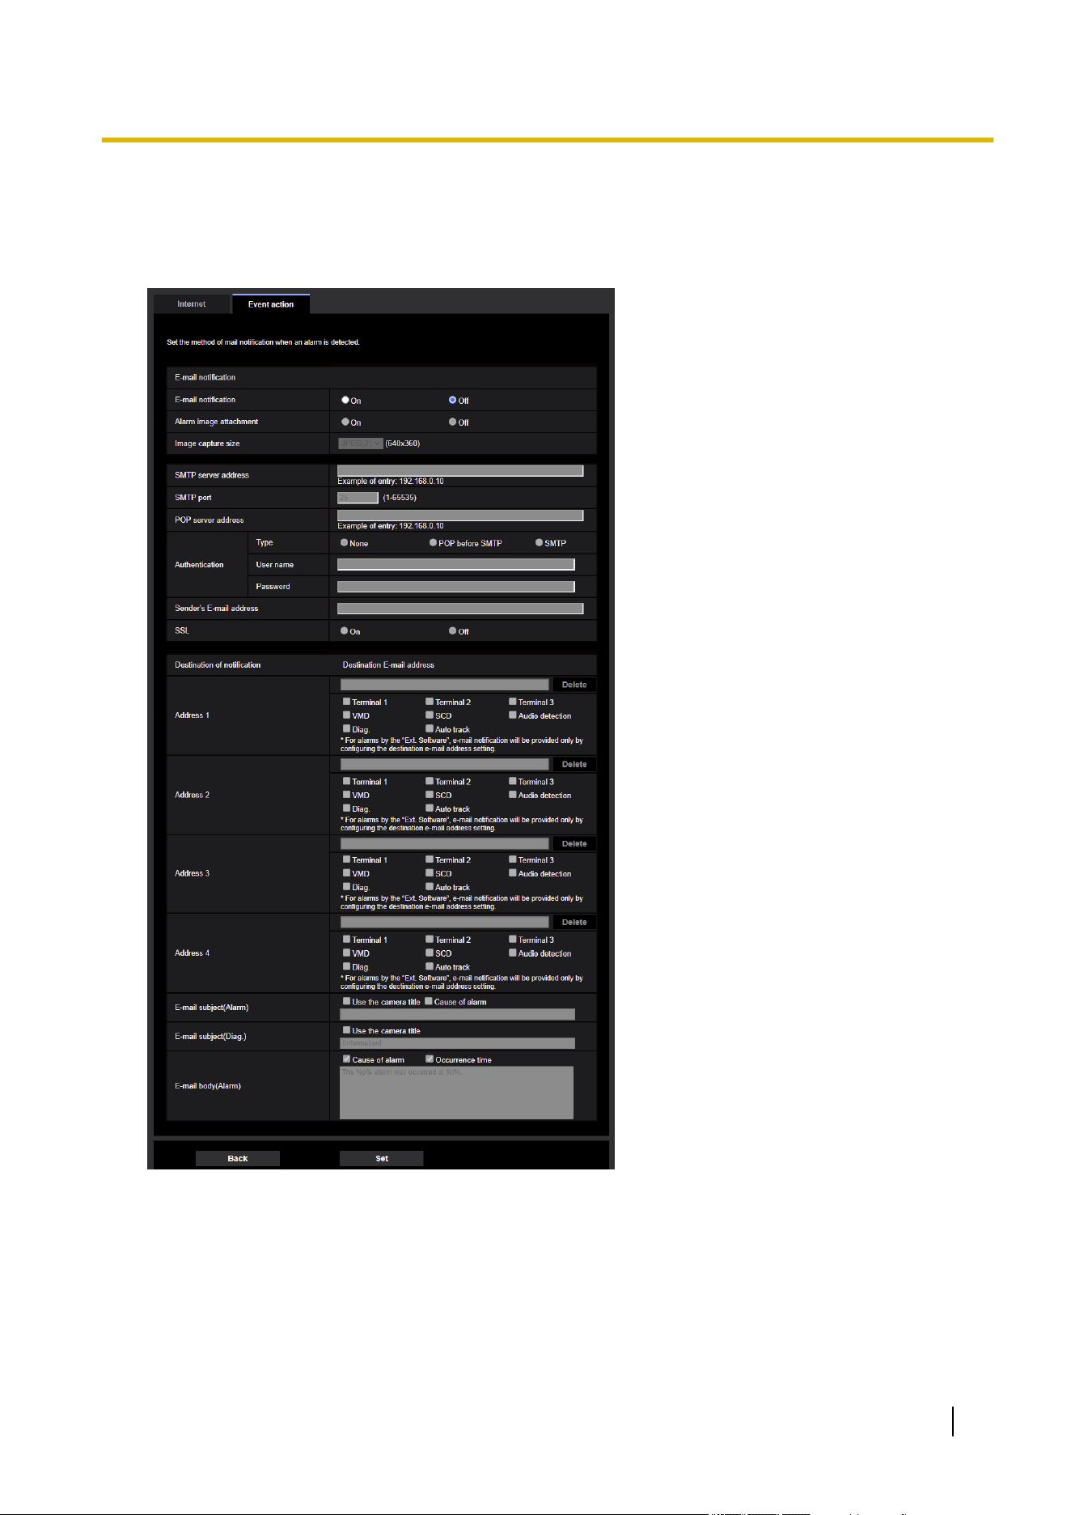Click the SMTP server address field
Screen dimensions: 1071x1515
[460, 470]
